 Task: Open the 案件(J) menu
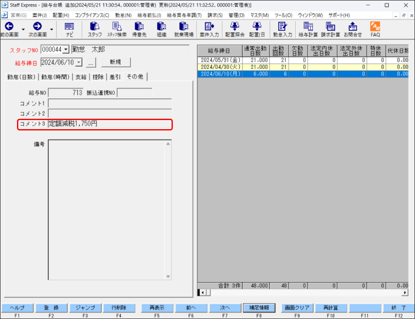pyautogui.click(x=39, y=15)
